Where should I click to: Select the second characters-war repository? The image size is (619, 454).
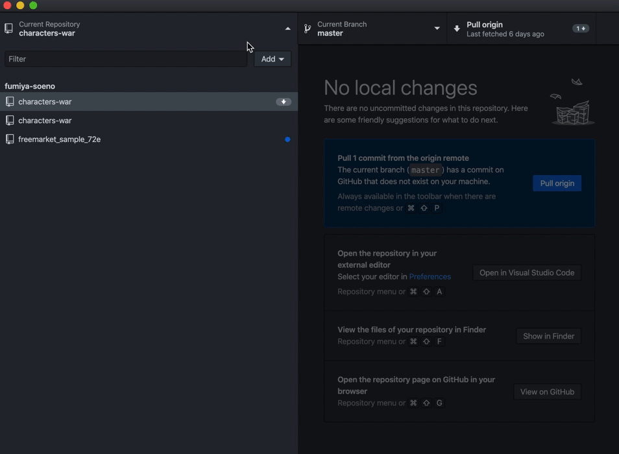click(45, 121)
